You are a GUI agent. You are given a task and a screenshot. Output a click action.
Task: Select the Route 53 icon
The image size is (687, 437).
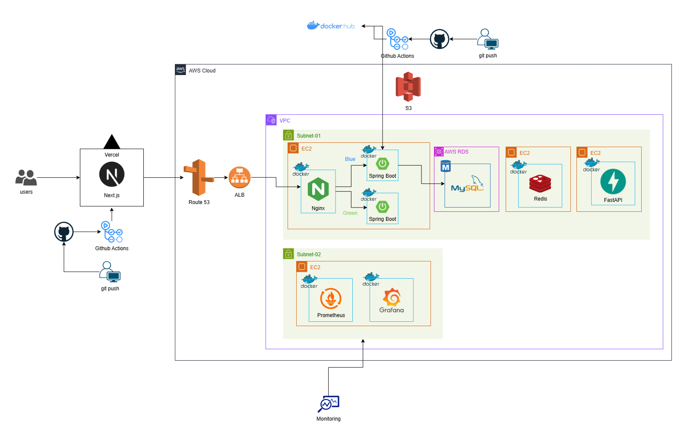click(199, 177)
